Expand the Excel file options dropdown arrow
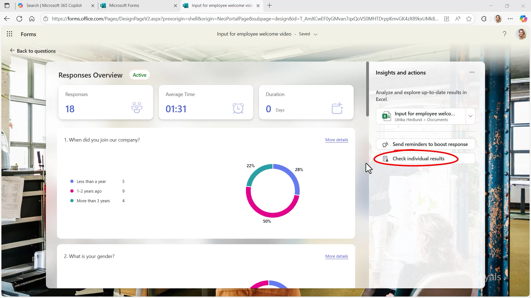 pos(470,116)
